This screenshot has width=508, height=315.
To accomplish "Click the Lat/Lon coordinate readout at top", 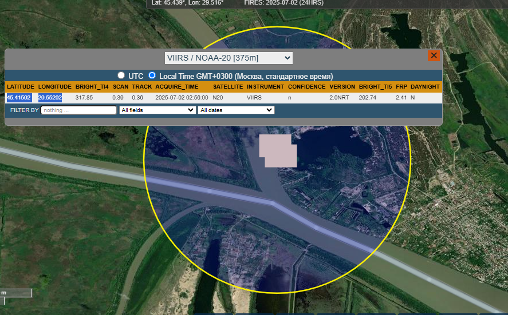I will pyautogui.click(x=187, y=3).
